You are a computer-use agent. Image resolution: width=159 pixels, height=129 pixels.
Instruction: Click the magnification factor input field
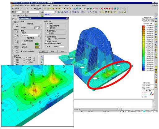pyautogui.click(x=62, y=46)
